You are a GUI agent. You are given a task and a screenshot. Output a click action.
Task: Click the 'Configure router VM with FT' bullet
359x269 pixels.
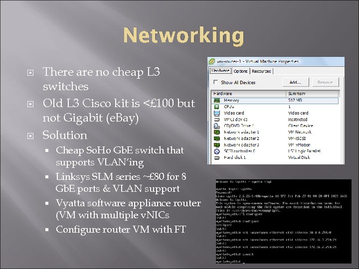pos(121,229)
